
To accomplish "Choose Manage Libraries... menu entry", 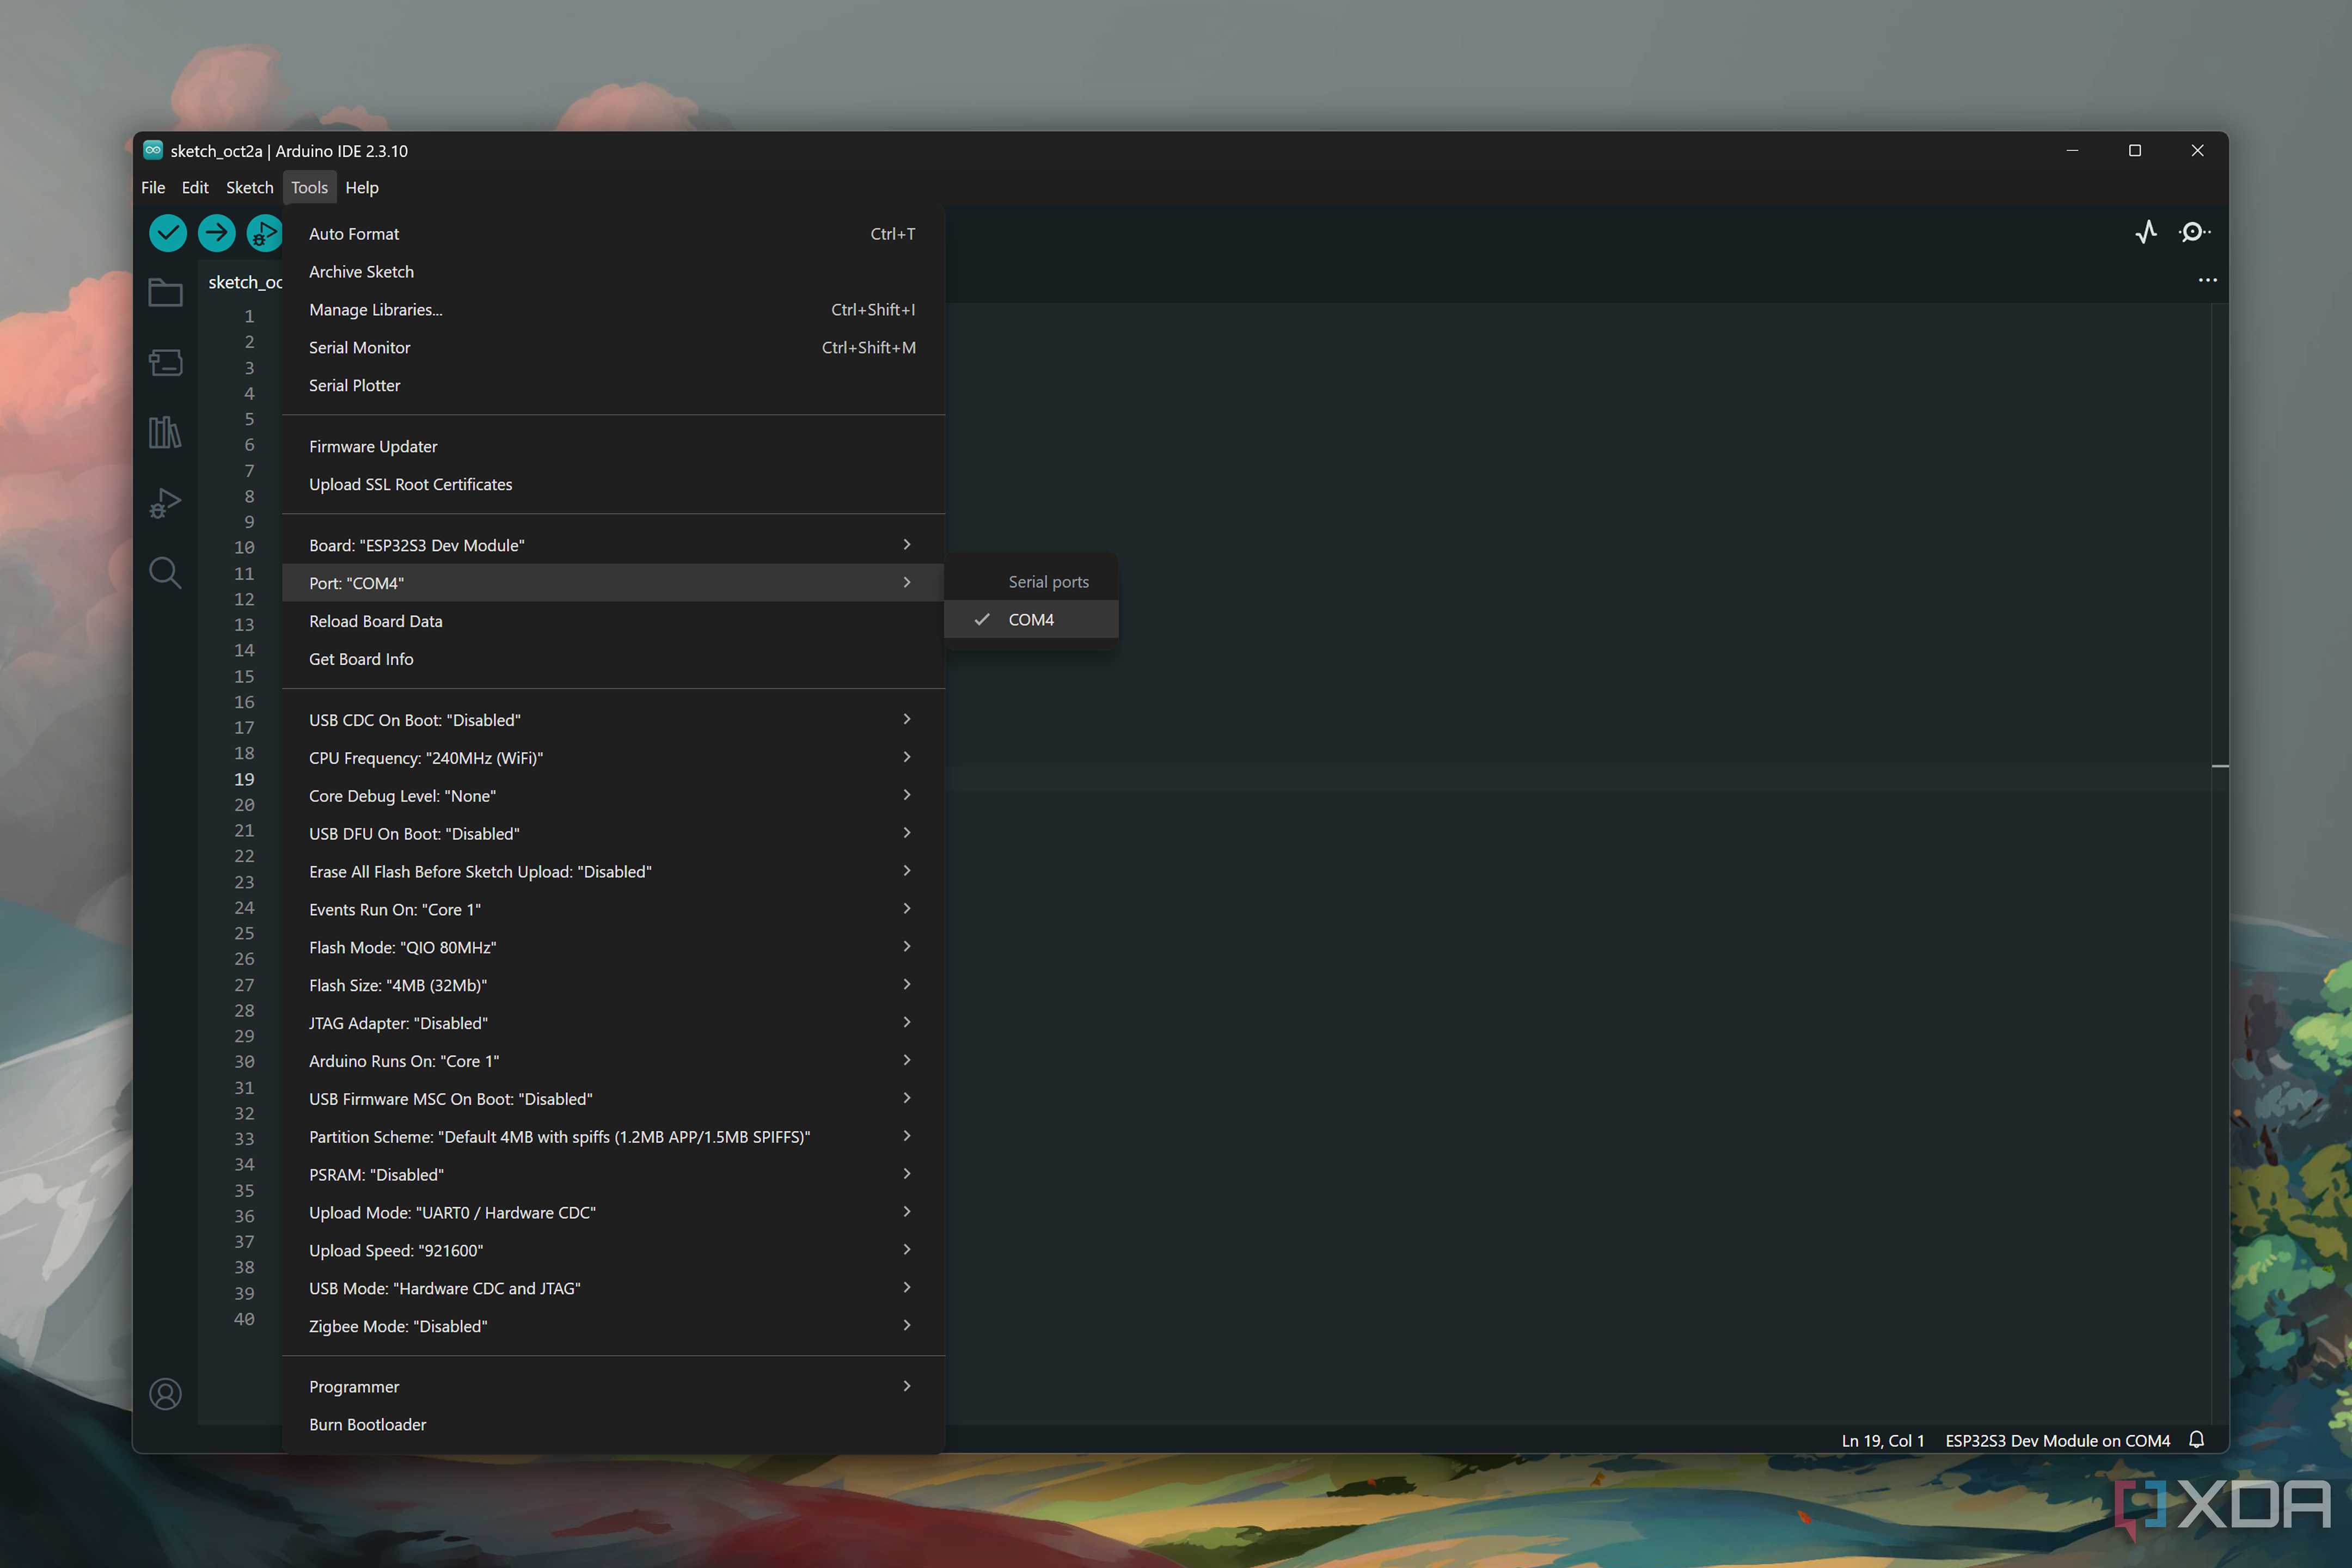I will (613, 310).
